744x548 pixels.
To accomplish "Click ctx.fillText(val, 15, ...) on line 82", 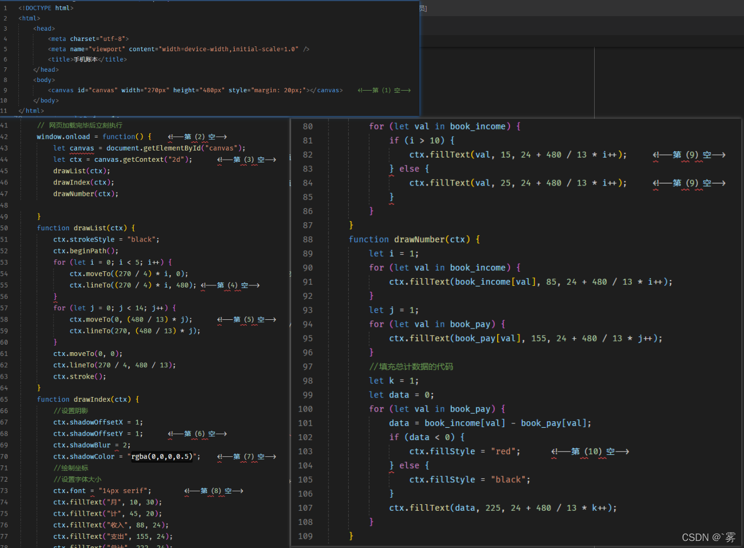I will [518, 154].
